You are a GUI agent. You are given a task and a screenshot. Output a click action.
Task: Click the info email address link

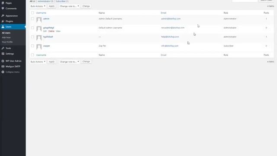coord(170,46)
